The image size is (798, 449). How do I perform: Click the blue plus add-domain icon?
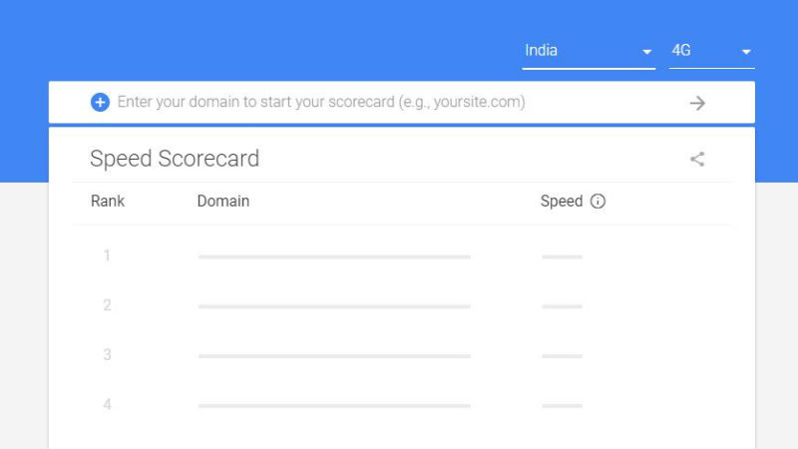point(100,103)
